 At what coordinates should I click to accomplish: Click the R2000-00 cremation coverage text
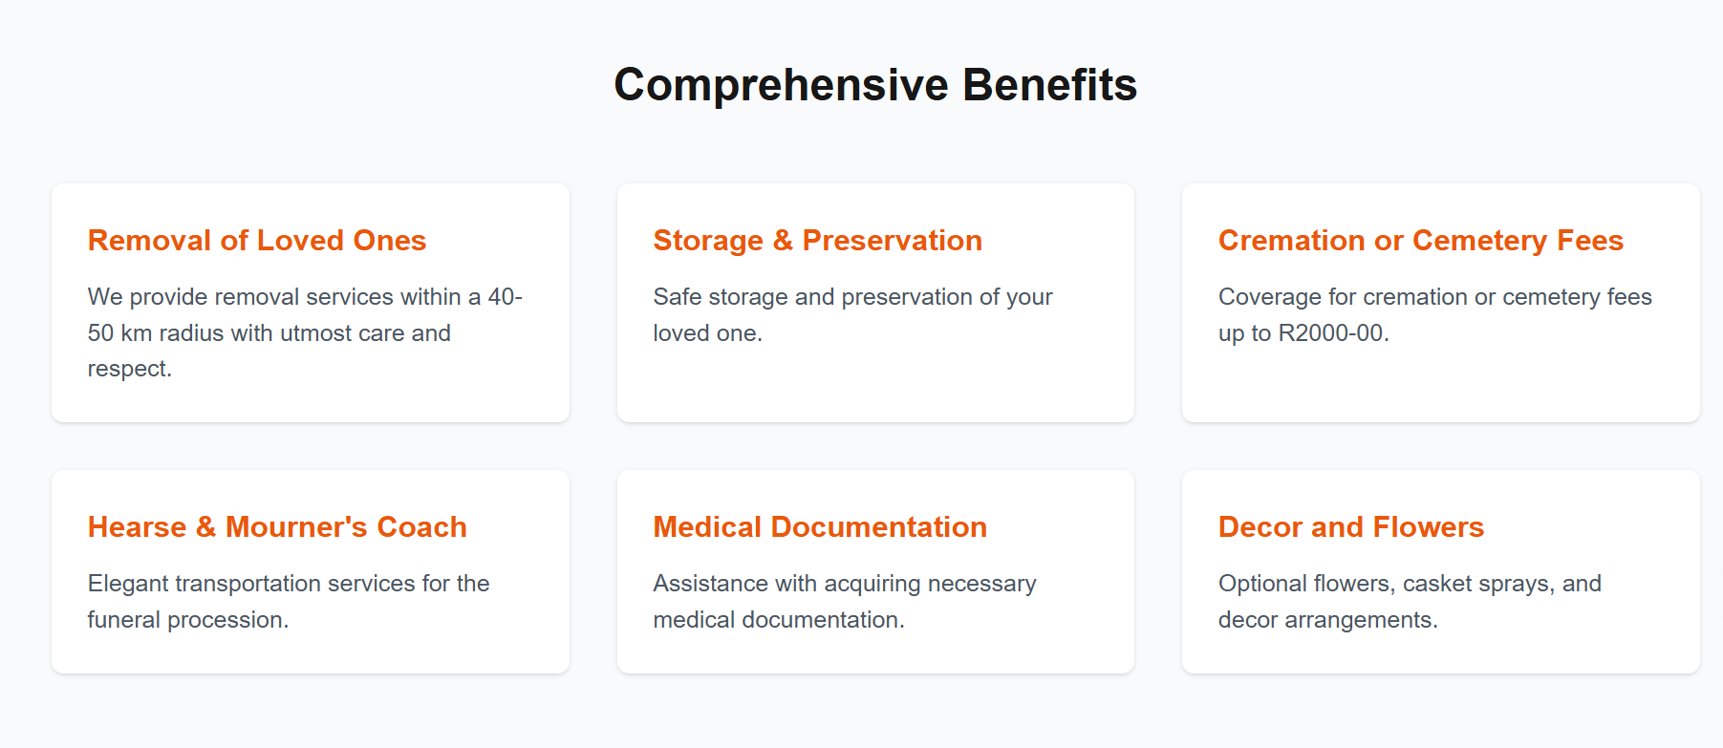(x=1435, y=314)
